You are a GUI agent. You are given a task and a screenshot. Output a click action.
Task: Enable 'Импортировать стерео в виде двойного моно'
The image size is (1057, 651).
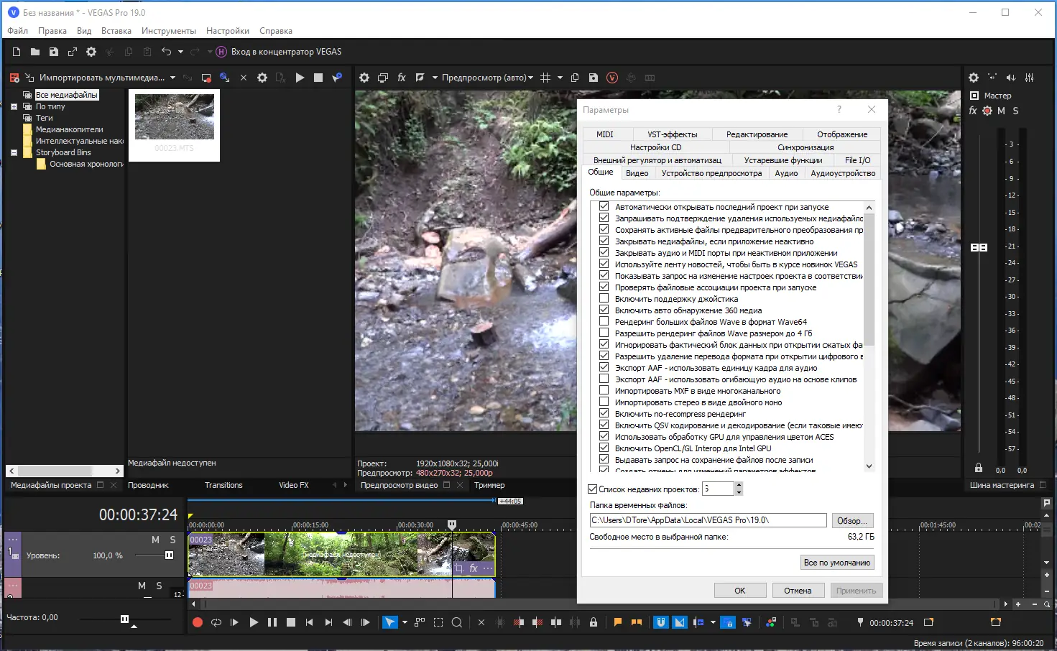[x=604, y=402]
